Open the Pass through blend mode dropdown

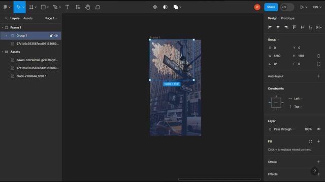(x=284, y=129)
